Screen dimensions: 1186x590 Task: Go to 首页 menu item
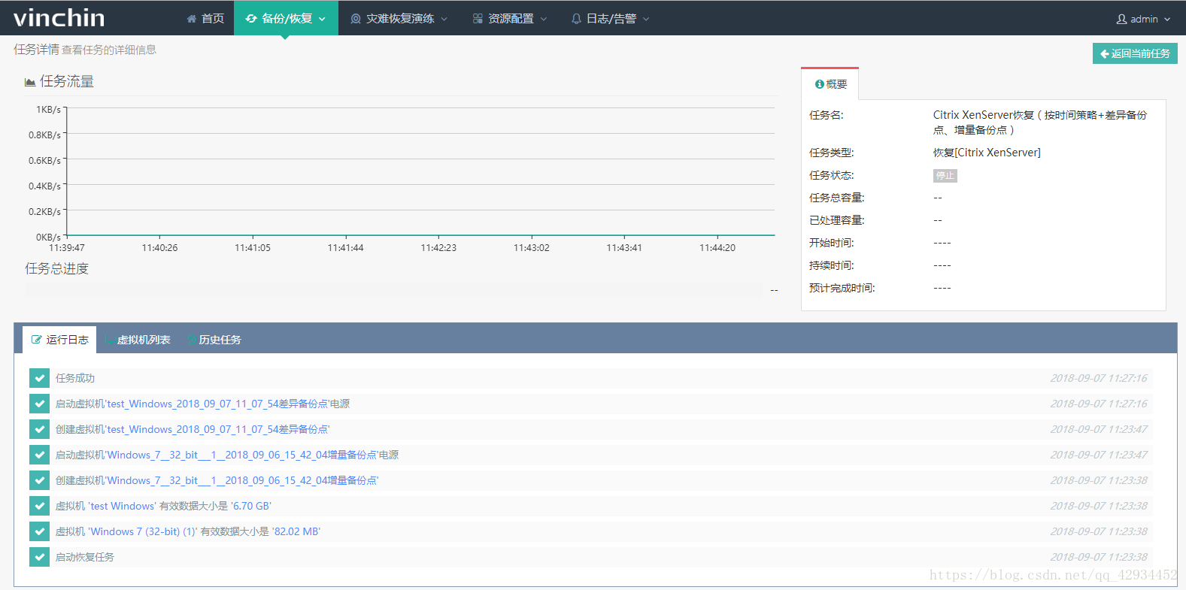pyautogui.click(x=205, y=18)
